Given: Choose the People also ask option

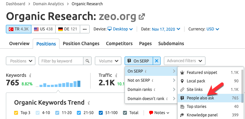Looking at the screenshot, I should [x=210, y=98].
